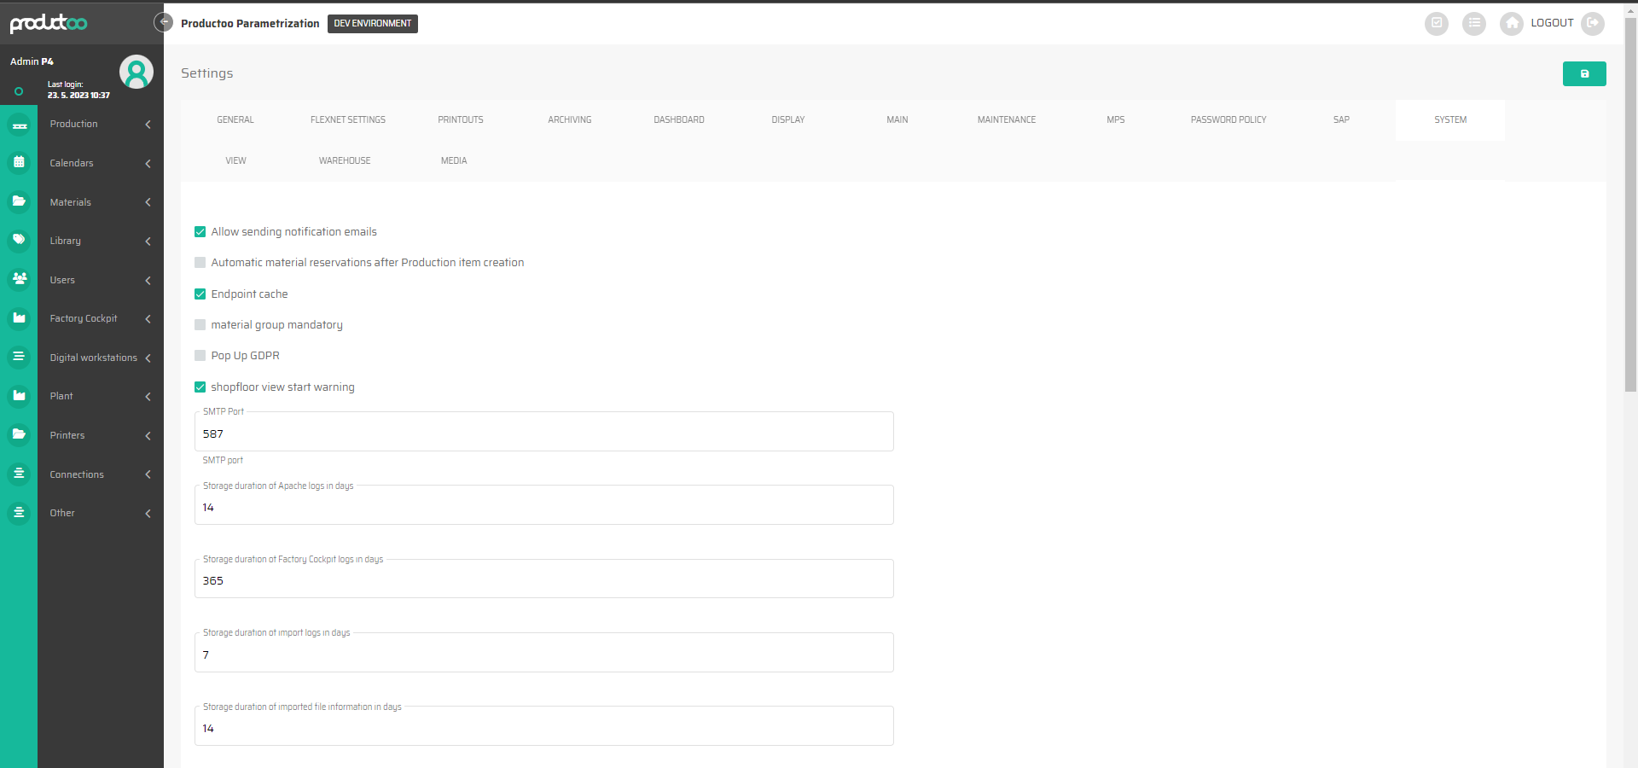
Task: Collapse sidebar with the back arrow icon
Action: coord(163,22)
